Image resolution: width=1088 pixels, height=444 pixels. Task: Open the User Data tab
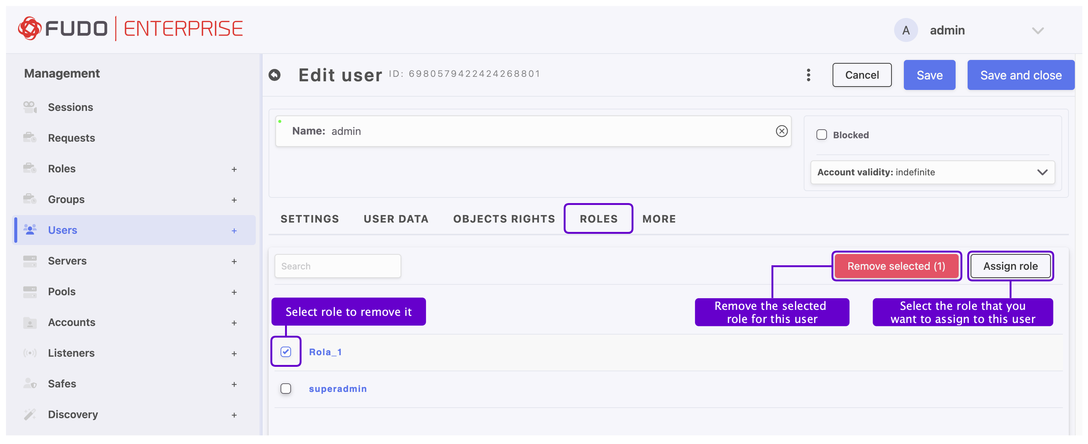pos(396,218)
